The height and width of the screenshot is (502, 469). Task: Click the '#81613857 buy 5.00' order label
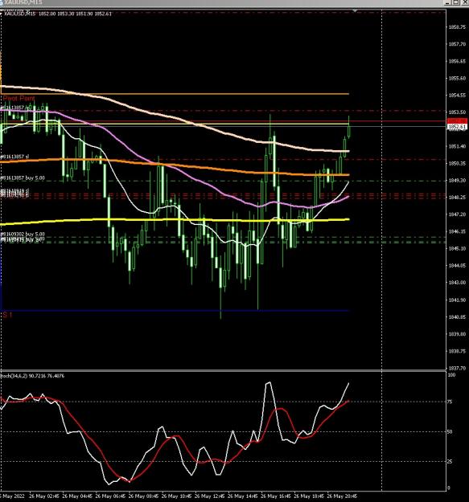[23, 178]
